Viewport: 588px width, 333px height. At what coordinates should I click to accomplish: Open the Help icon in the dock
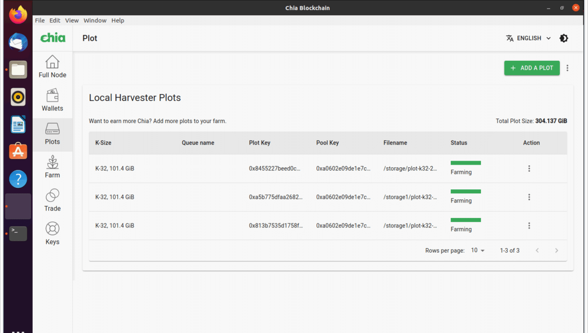[18, 179]
